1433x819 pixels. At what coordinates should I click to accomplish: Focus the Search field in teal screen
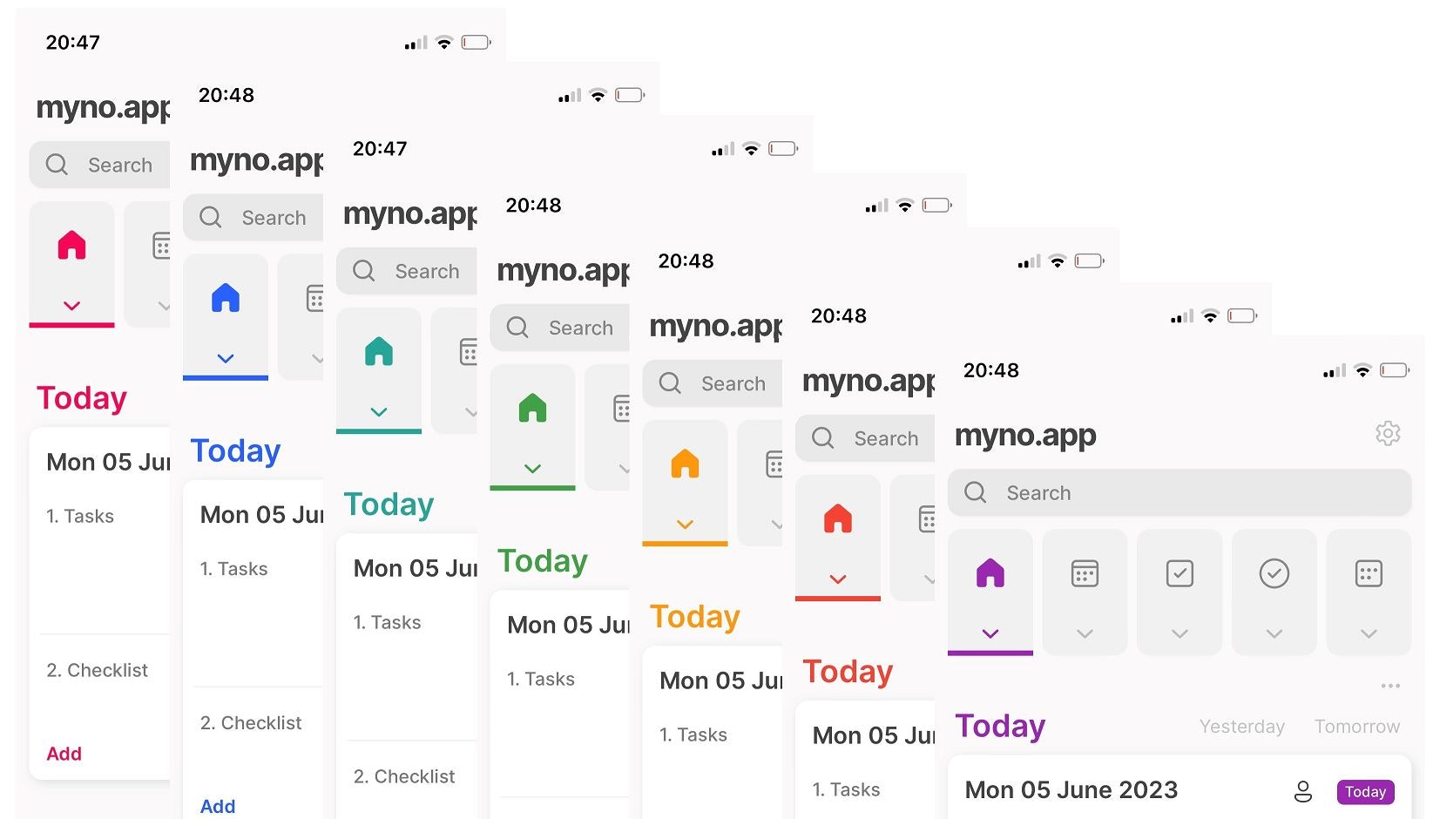tap(407, 271)
